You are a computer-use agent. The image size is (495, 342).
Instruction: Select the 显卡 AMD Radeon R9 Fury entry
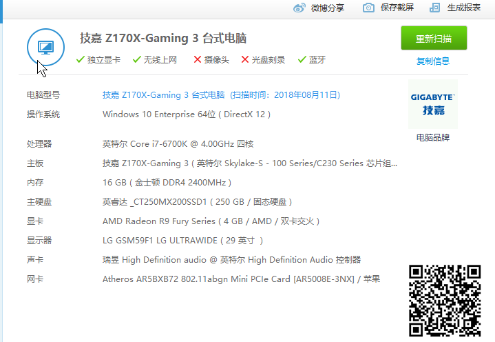tap(211, 221)
